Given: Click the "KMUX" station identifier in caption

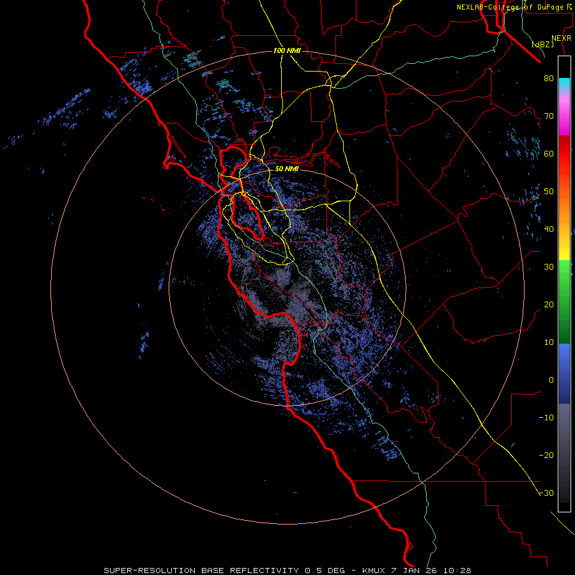Looking at the screenshot, I should 375,571.
